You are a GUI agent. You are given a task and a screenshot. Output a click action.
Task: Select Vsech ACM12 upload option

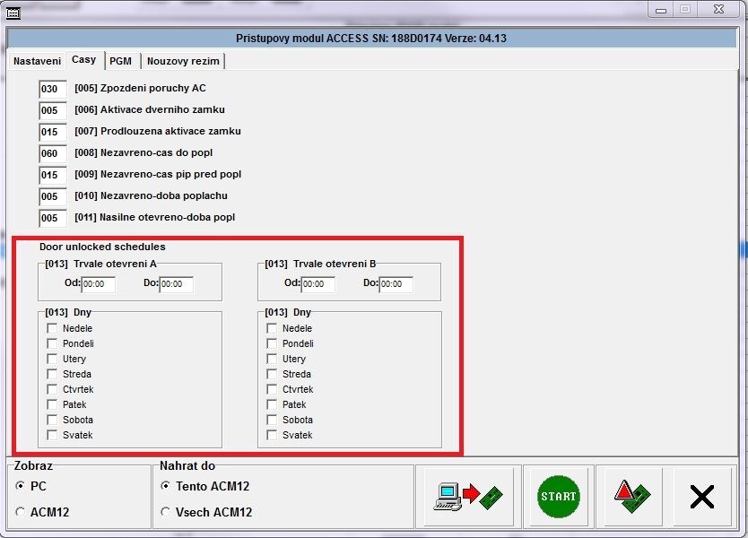(165, 512)
